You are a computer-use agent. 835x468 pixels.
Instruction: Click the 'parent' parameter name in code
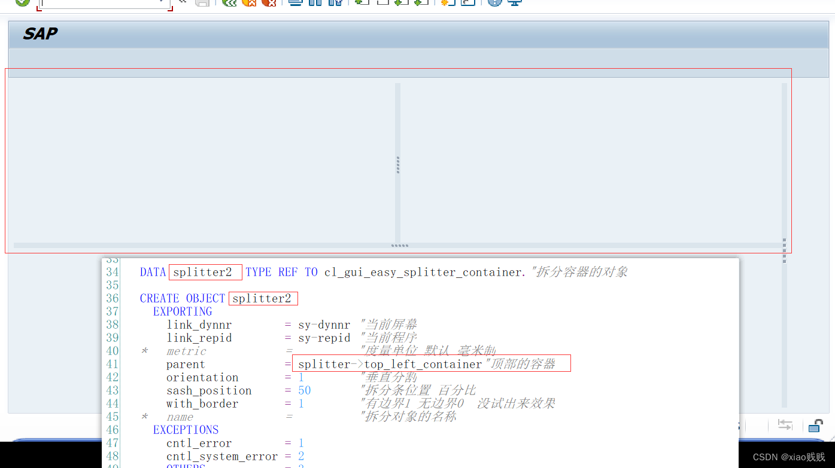(x=186, y=364)
